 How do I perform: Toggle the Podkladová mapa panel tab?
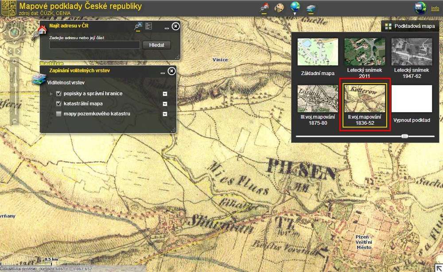click(x=410, y=26)
